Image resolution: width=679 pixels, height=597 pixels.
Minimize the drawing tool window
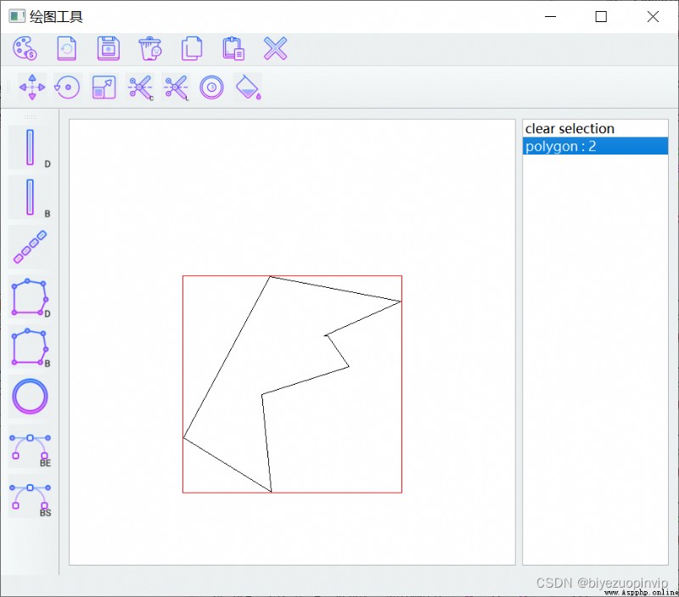pyautogui.click(x=550, y=16)
